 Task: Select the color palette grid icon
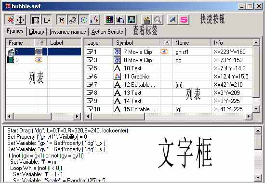(x=109, y=20)
